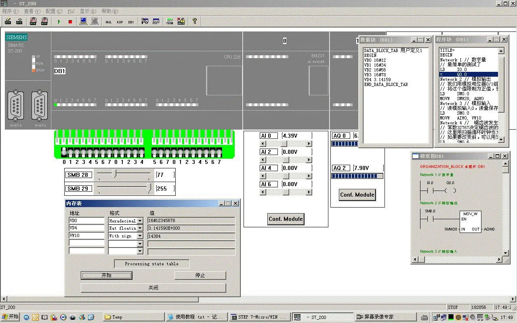The image size is (517, 323).
Task: Click the SMB 29 slider thumb
Action: tap(149, 188)
